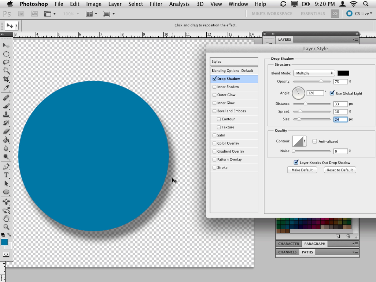Click the Opacity slider track
This screenshot has width=376, height=282.
[312, 81]
